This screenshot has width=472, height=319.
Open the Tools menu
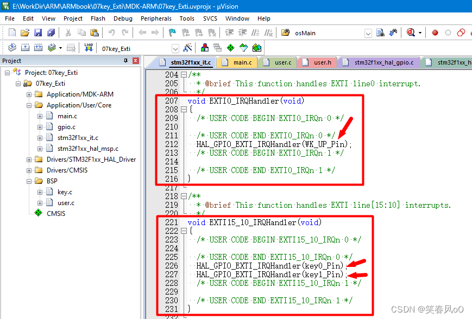click(x=187, y=18)
